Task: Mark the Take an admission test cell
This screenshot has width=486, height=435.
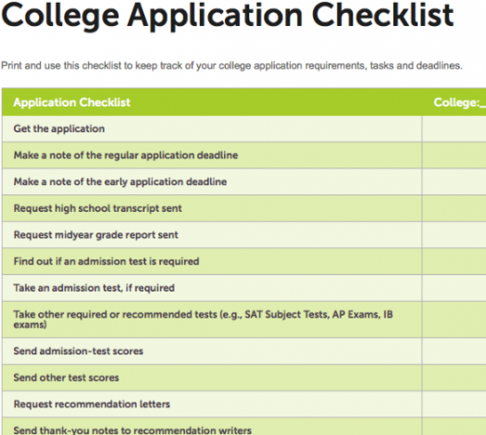Action: point(455,288)
